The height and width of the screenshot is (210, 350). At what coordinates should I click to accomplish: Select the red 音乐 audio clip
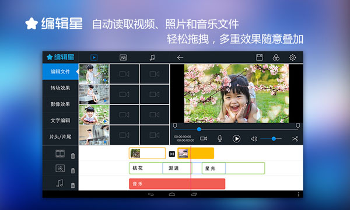click(x=177, y=184)
